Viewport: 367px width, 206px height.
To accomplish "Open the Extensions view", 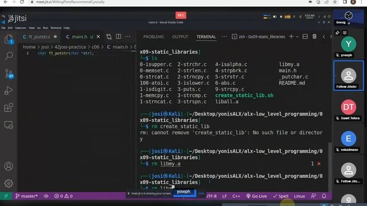I will click(9, 108).
